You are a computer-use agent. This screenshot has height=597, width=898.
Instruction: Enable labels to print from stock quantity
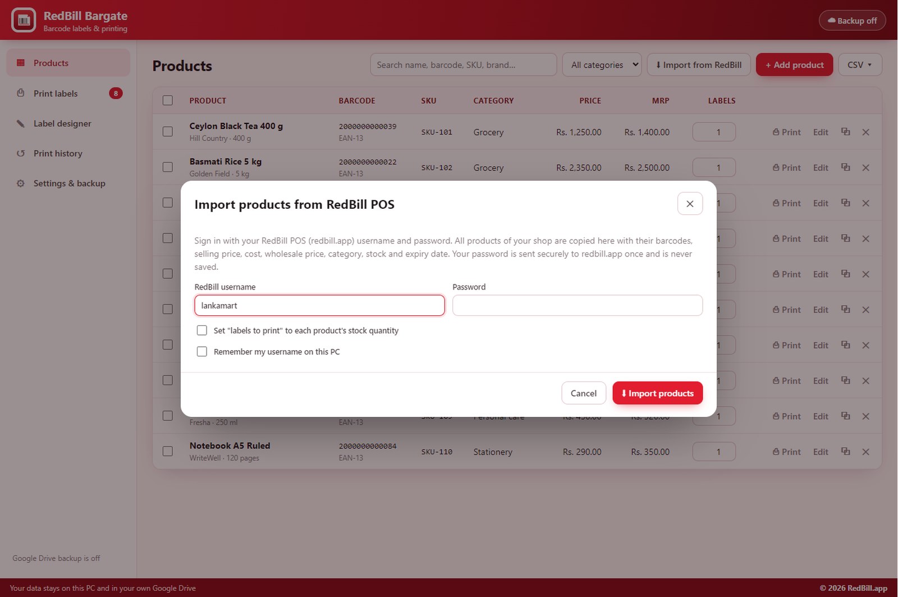point(202,330)
